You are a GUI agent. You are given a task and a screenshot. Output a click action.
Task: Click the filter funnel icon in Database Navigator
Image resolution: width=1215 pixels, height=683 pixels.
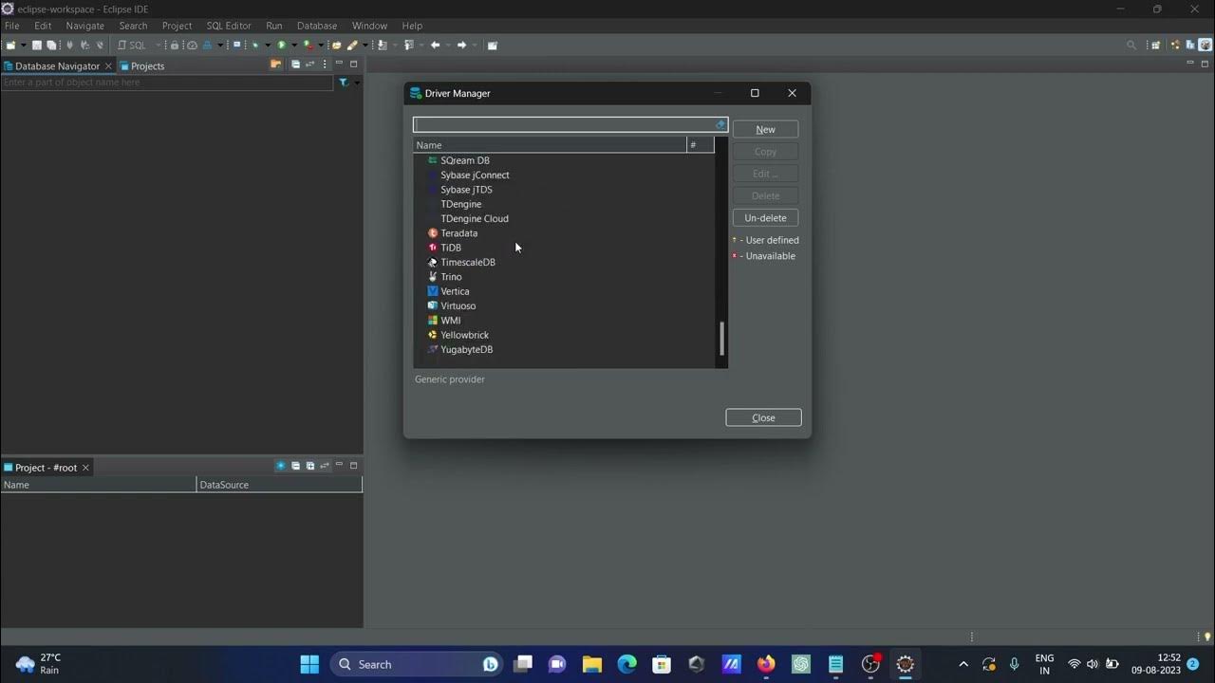(x=344, y=83)
